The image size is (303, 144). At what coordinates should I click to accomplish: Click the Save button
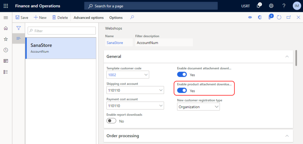tap(22, 17)
